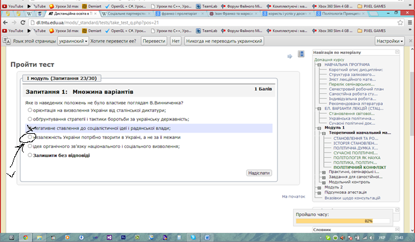
Task: Collapse the Модуль 1 tree node
Action: 319,128
